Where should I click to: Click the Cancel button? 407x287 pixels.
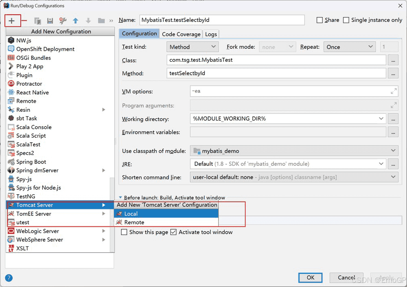pos(346,278)
